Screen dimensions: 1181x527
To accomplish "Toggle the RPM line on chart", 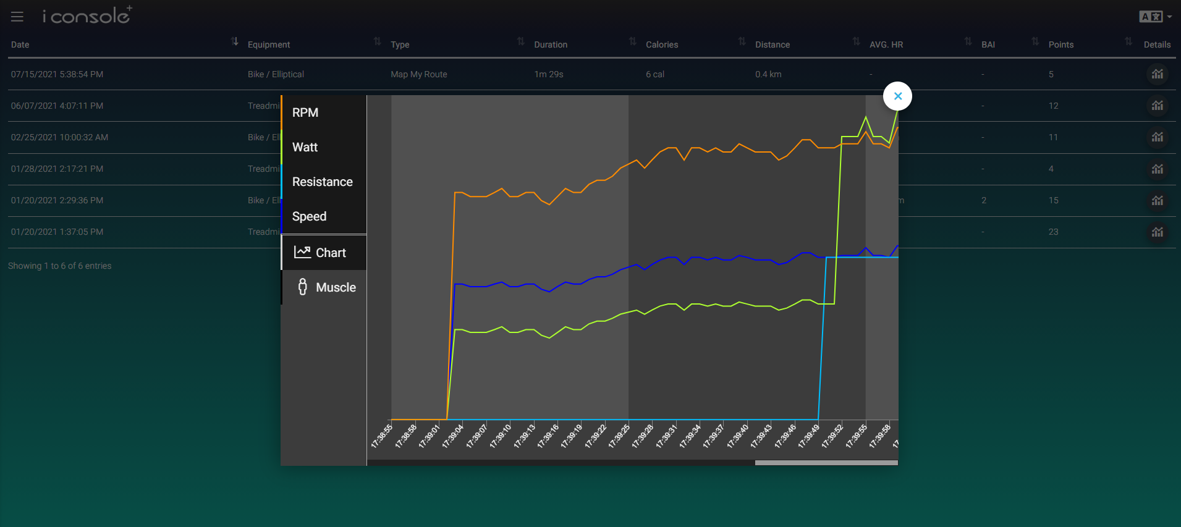I will (305, 112).
